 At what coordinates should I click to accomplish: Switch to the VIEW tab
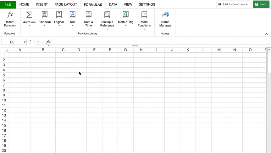128,4
